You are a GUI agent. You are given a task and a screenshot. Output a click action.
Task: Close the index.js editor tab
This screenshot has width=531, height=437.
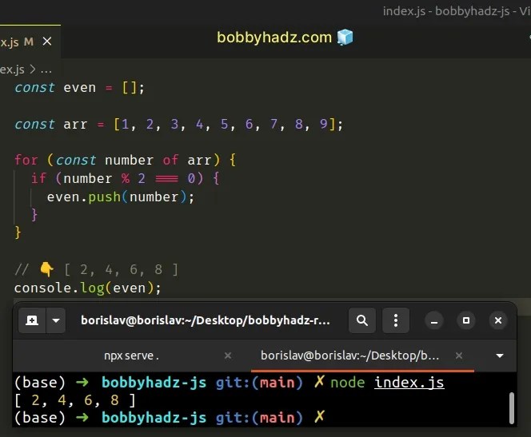click(47, 42)
